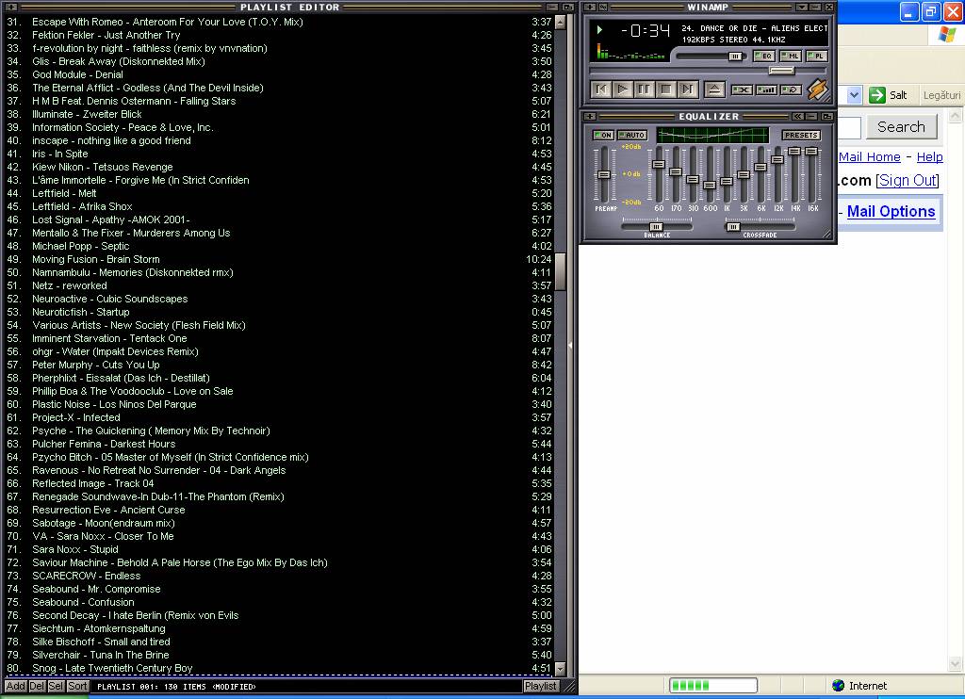965x699 pixels.
Task: Click the Eject open file button
Action: pyautogui.click(x=714, y=89)
